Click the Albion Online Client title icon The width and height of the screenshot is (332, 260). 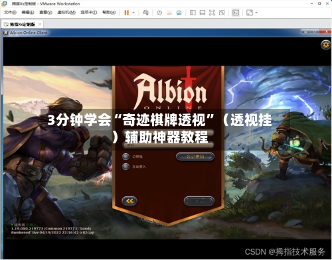6,32
